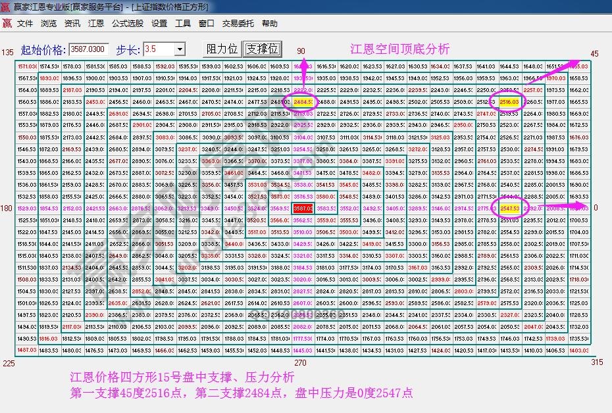Screen dimensions: 612x413
Task: Open the 公式选股 menu
Action: [127, 23]
